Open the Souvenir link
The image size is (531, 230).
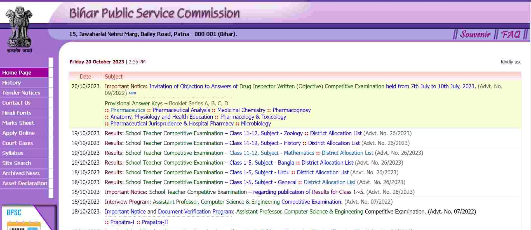pos(475,34)
